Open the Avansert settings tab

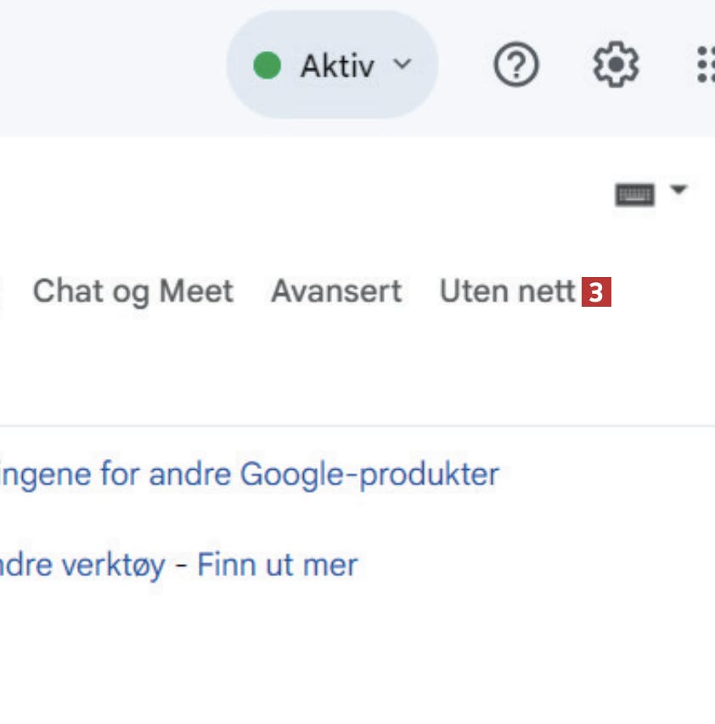(x=336, y=291)
